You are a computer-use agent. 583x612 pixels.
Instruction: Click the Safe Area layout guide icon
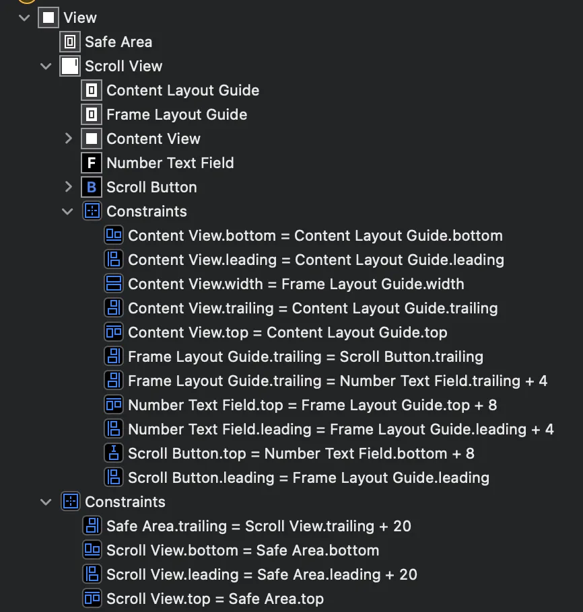coord(70,42)
